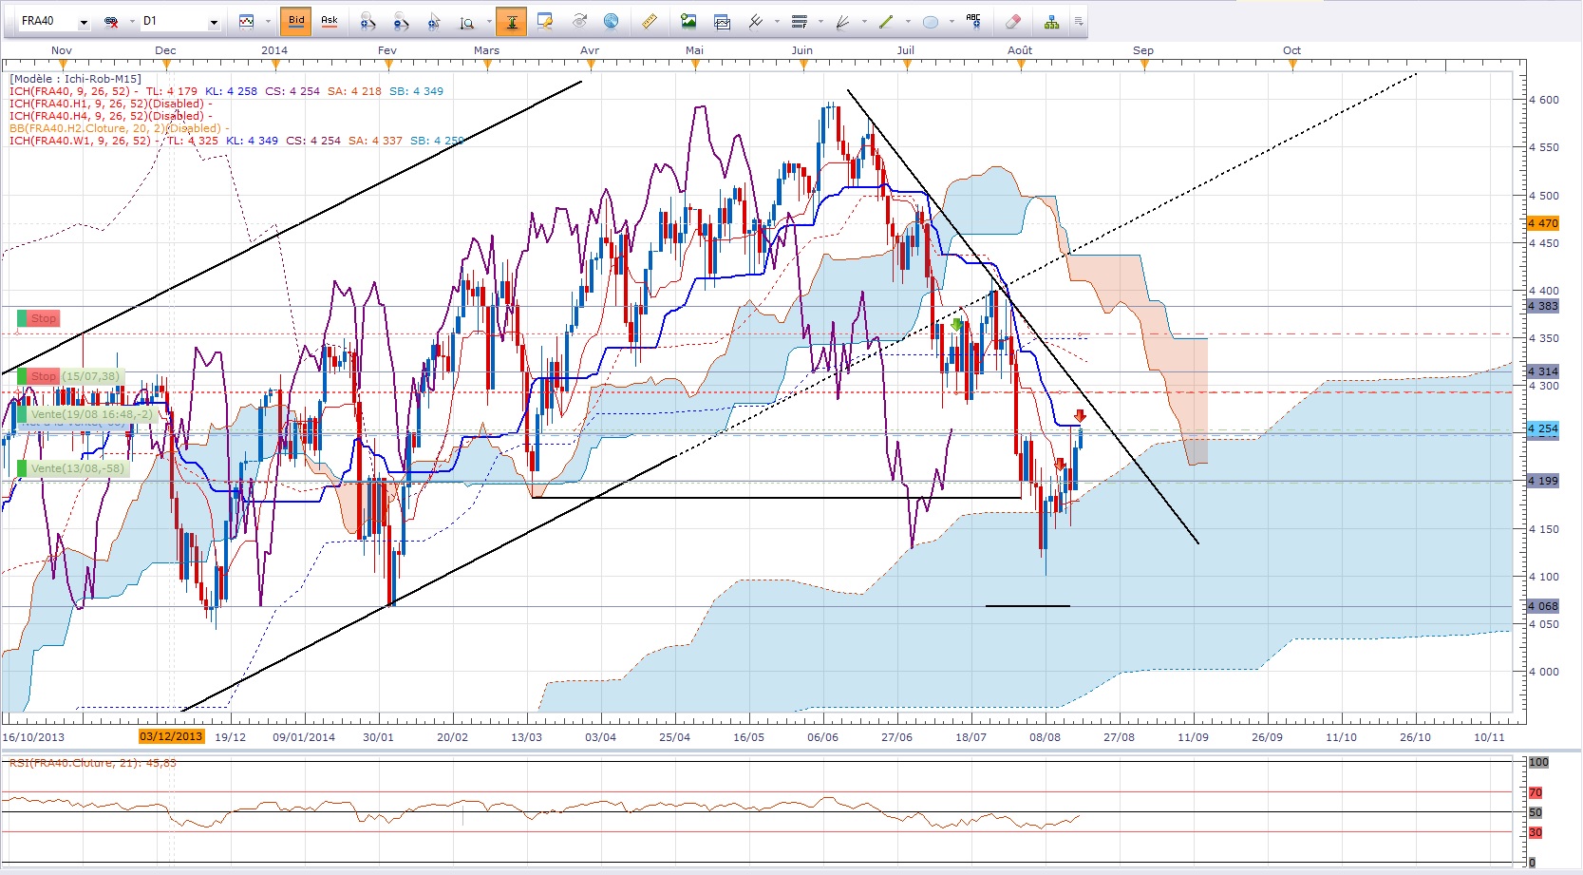Expand the zoom tool dropdown arrow
Image resolution: width=1583 pixels, height=875 pixels.
tap(488, 21)
